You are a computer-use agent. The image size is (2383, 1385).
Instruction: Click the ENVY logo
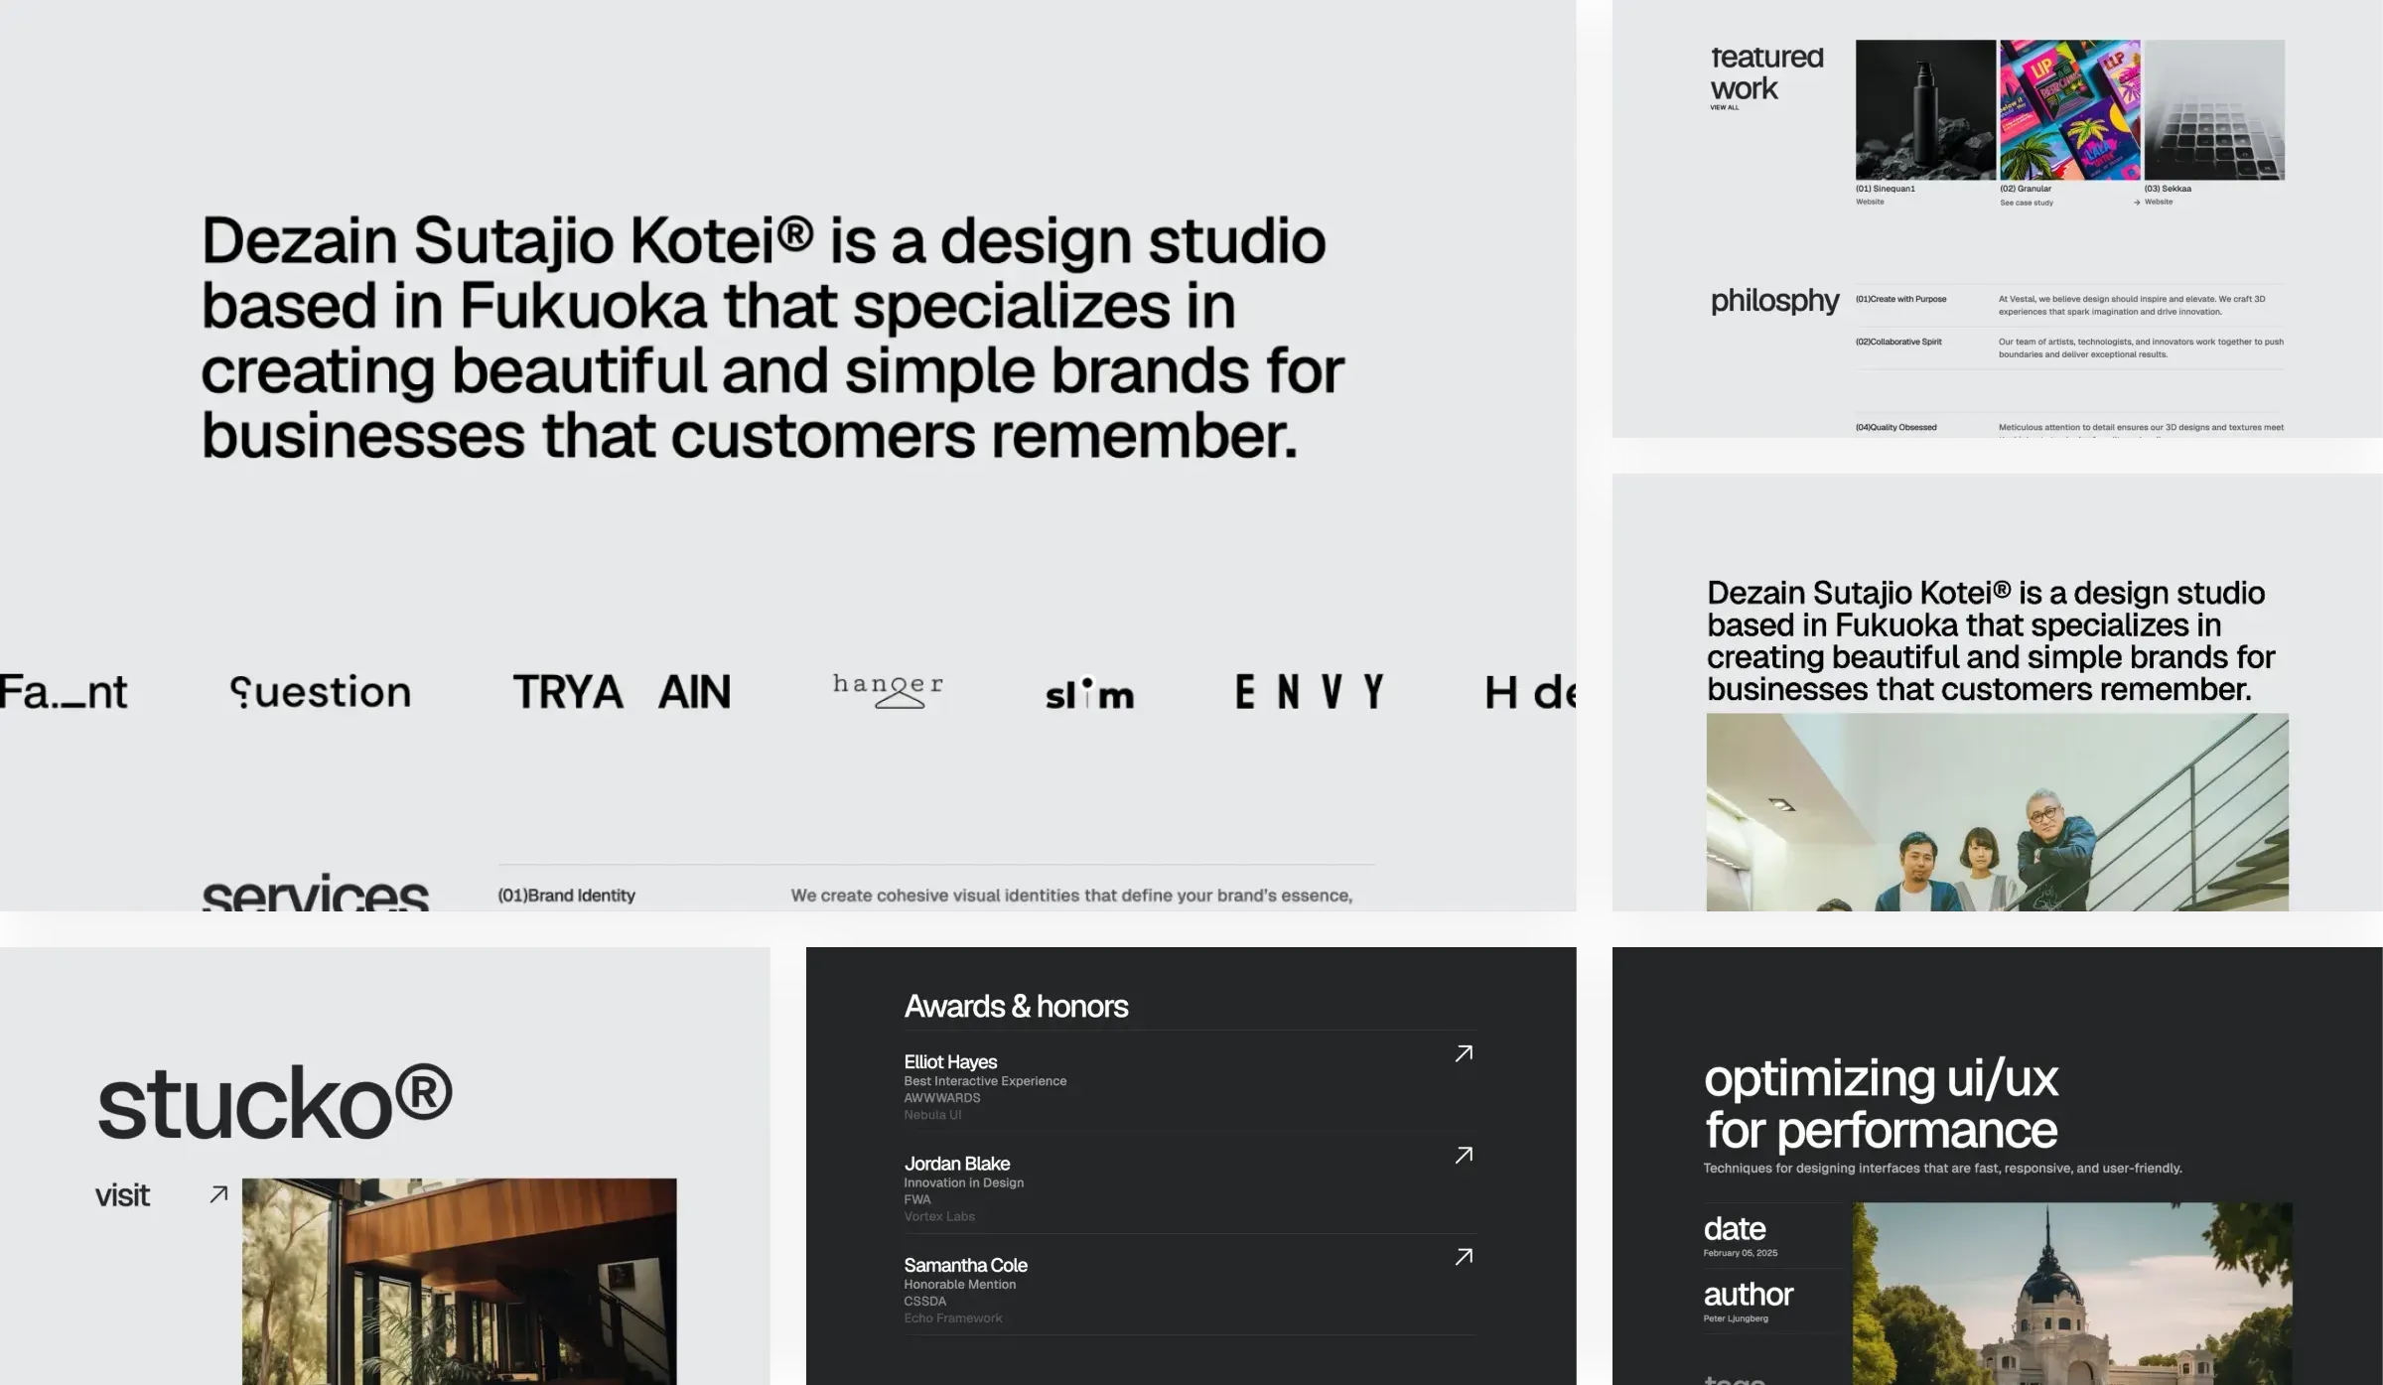(x=1309, y=691)
